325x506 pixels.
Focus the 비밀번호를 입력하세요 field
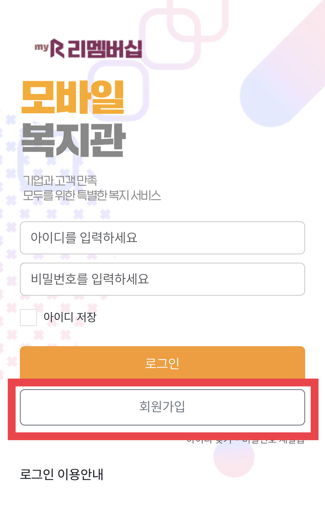click(162, 279)
